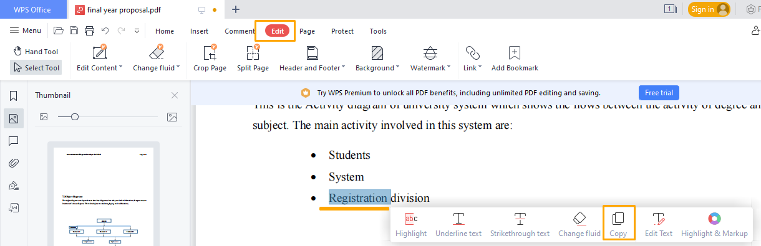Open the Insert ribbon tab

(x=200, y=31)
